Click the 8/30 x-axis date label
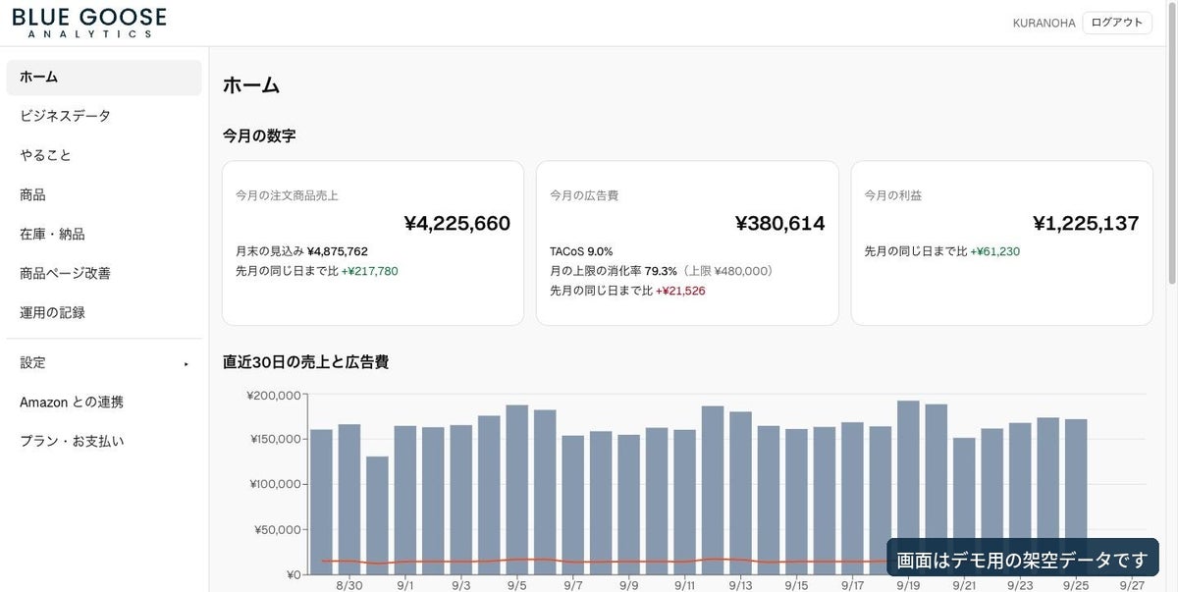The height and width of the screenshot is (592, 1178). [349, 585]
